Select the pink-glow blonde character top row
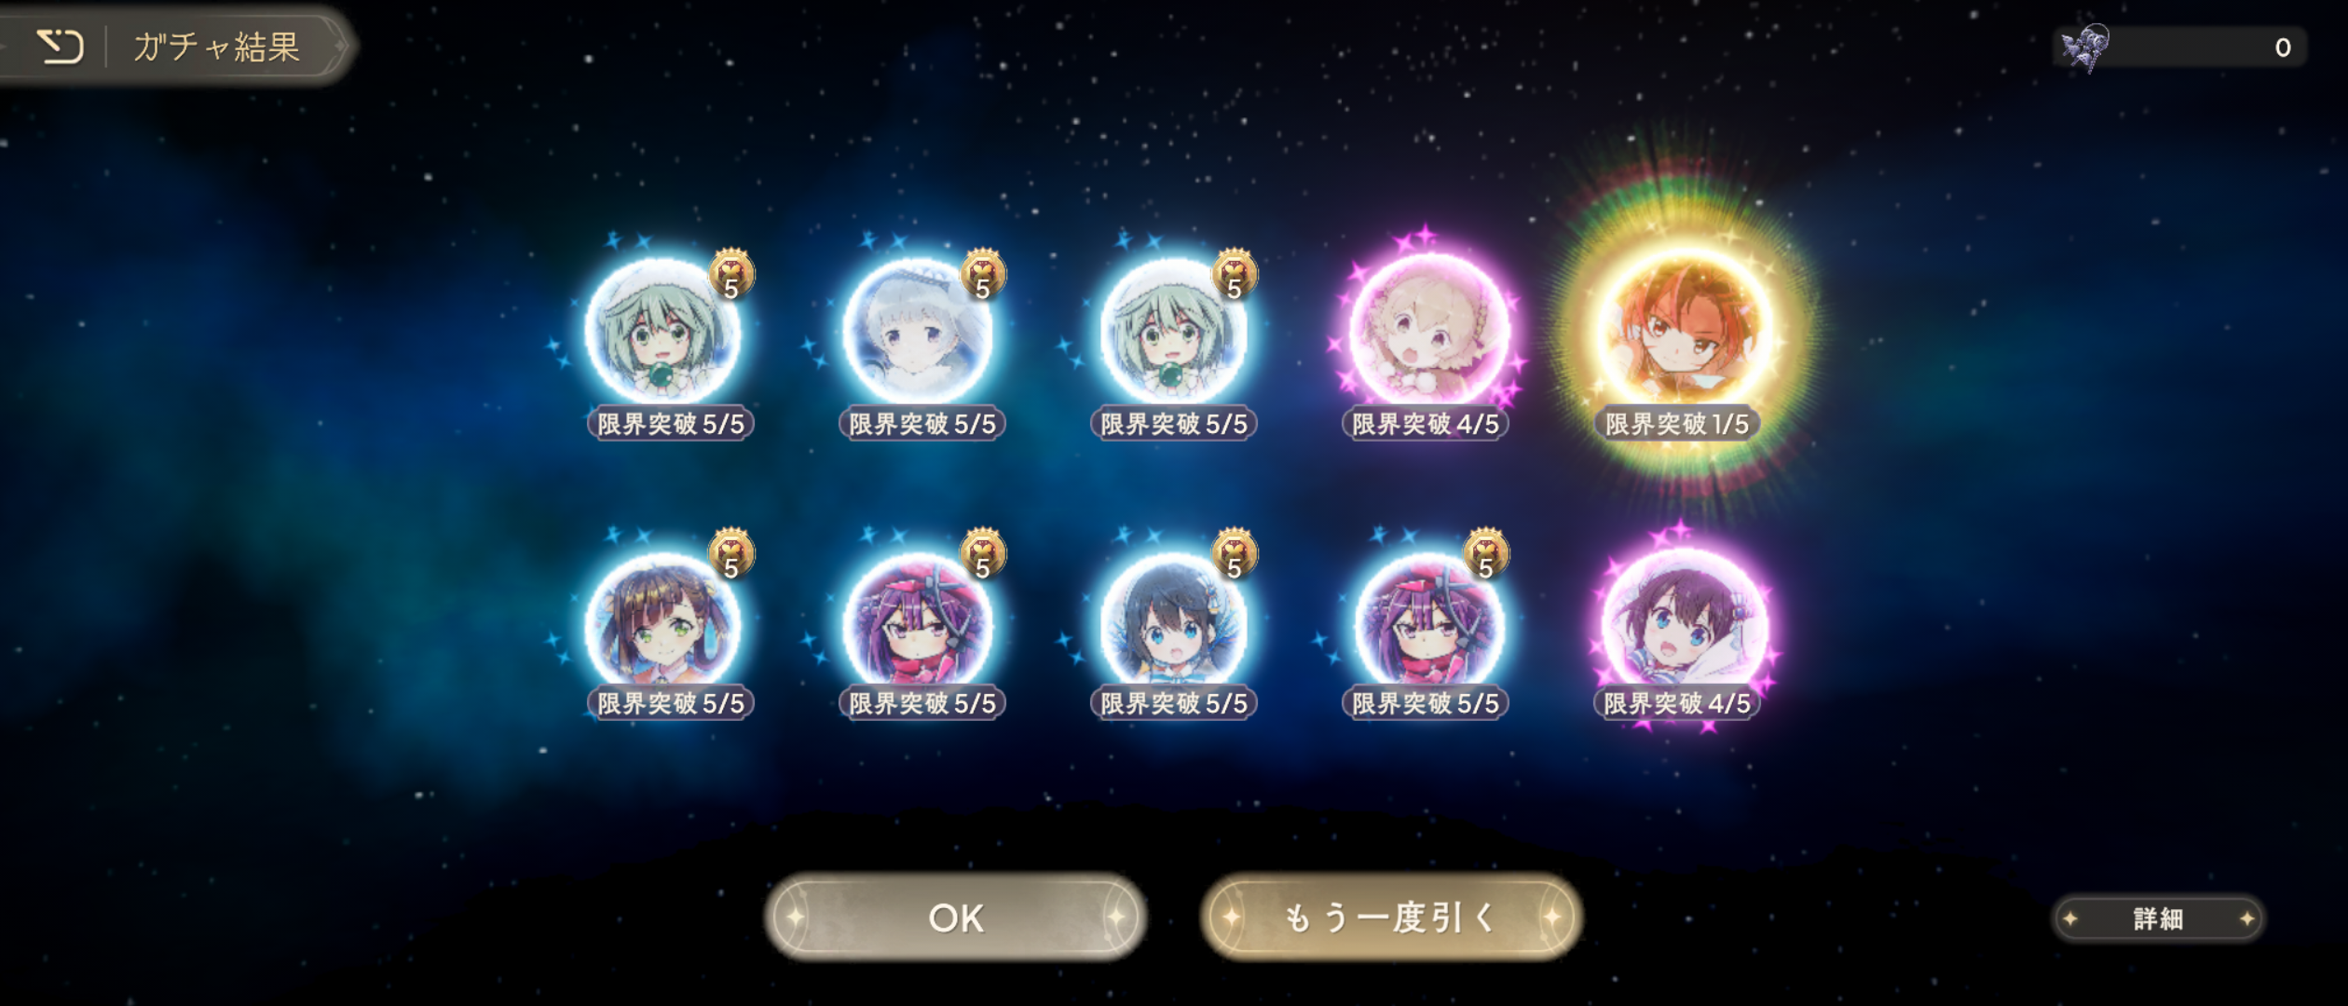 pos(1428,332)
